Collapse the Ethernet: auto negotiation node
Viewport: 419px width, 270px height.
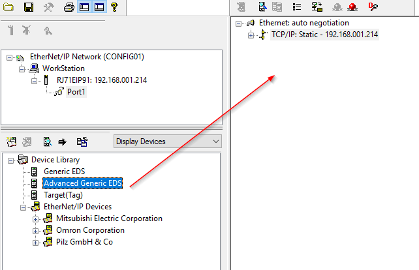coord(238,23)
